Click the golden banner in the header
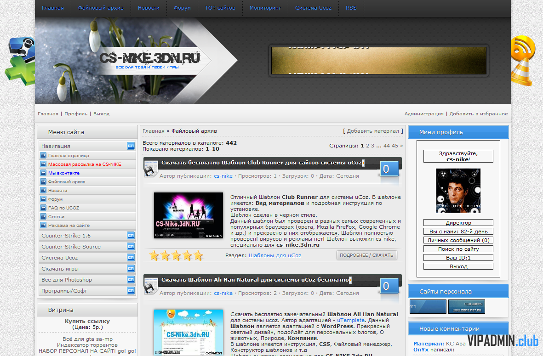The width and height of the screenshot is (543, 356). (x=379, y=61)
